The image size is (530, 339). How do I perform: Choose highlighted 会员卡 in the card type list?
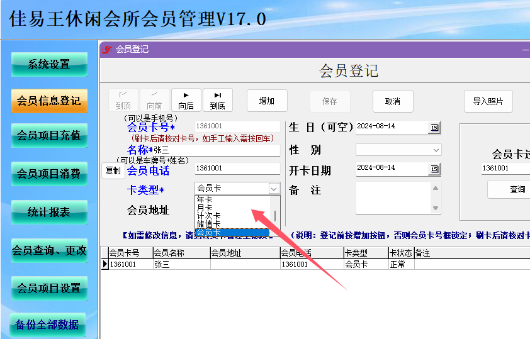point(232,232)
